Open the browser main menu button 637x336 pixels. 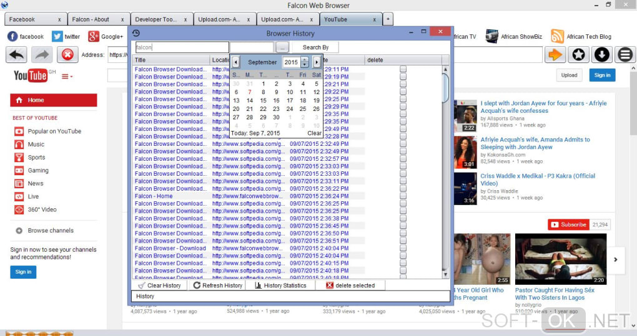point(625,55)
